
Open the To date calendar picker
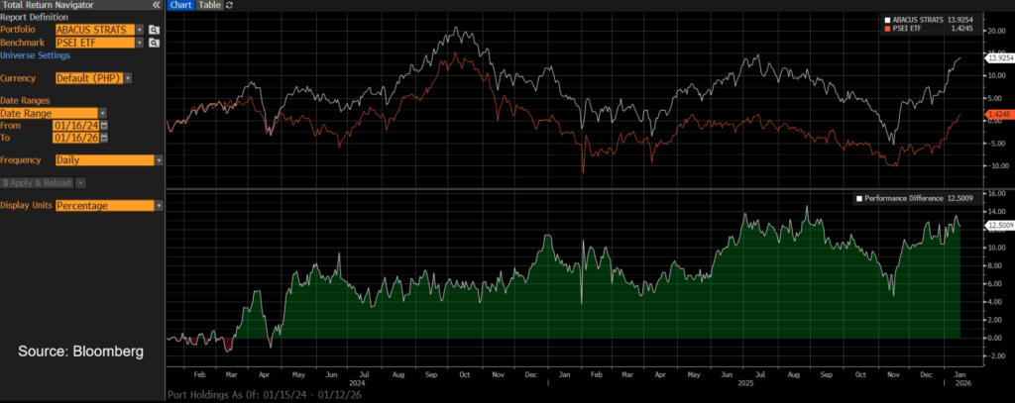pos(103,138)
